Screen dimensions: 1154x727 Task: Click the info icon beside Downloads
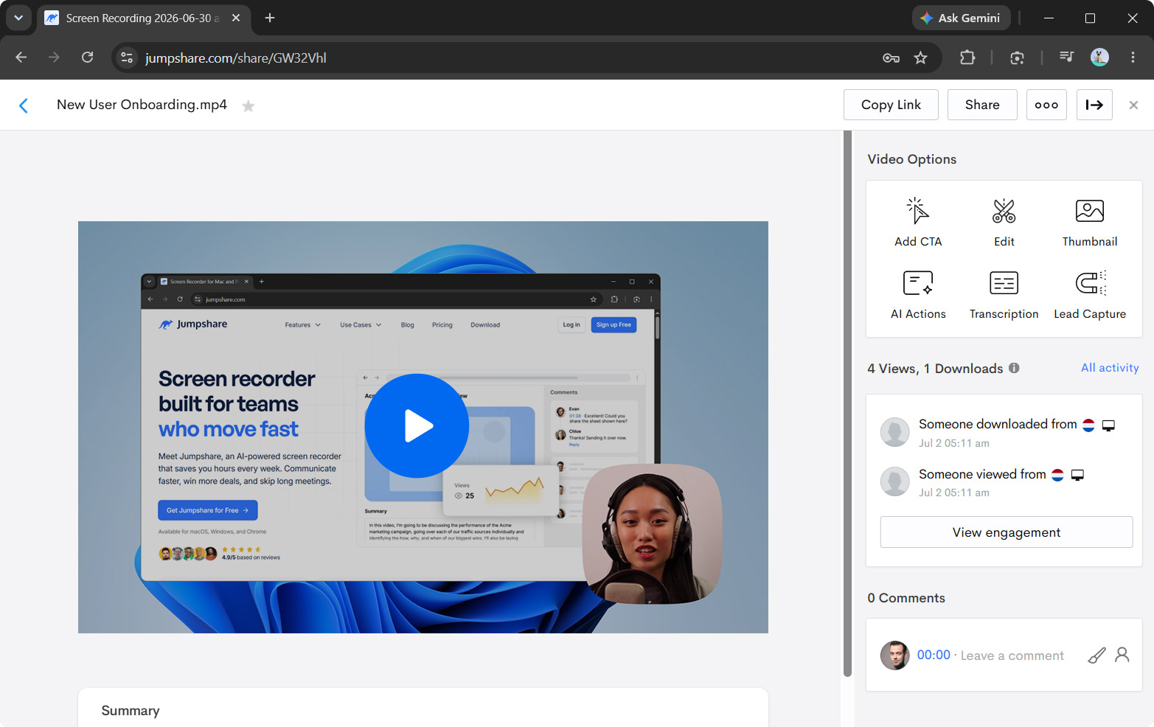[1014, 368]
